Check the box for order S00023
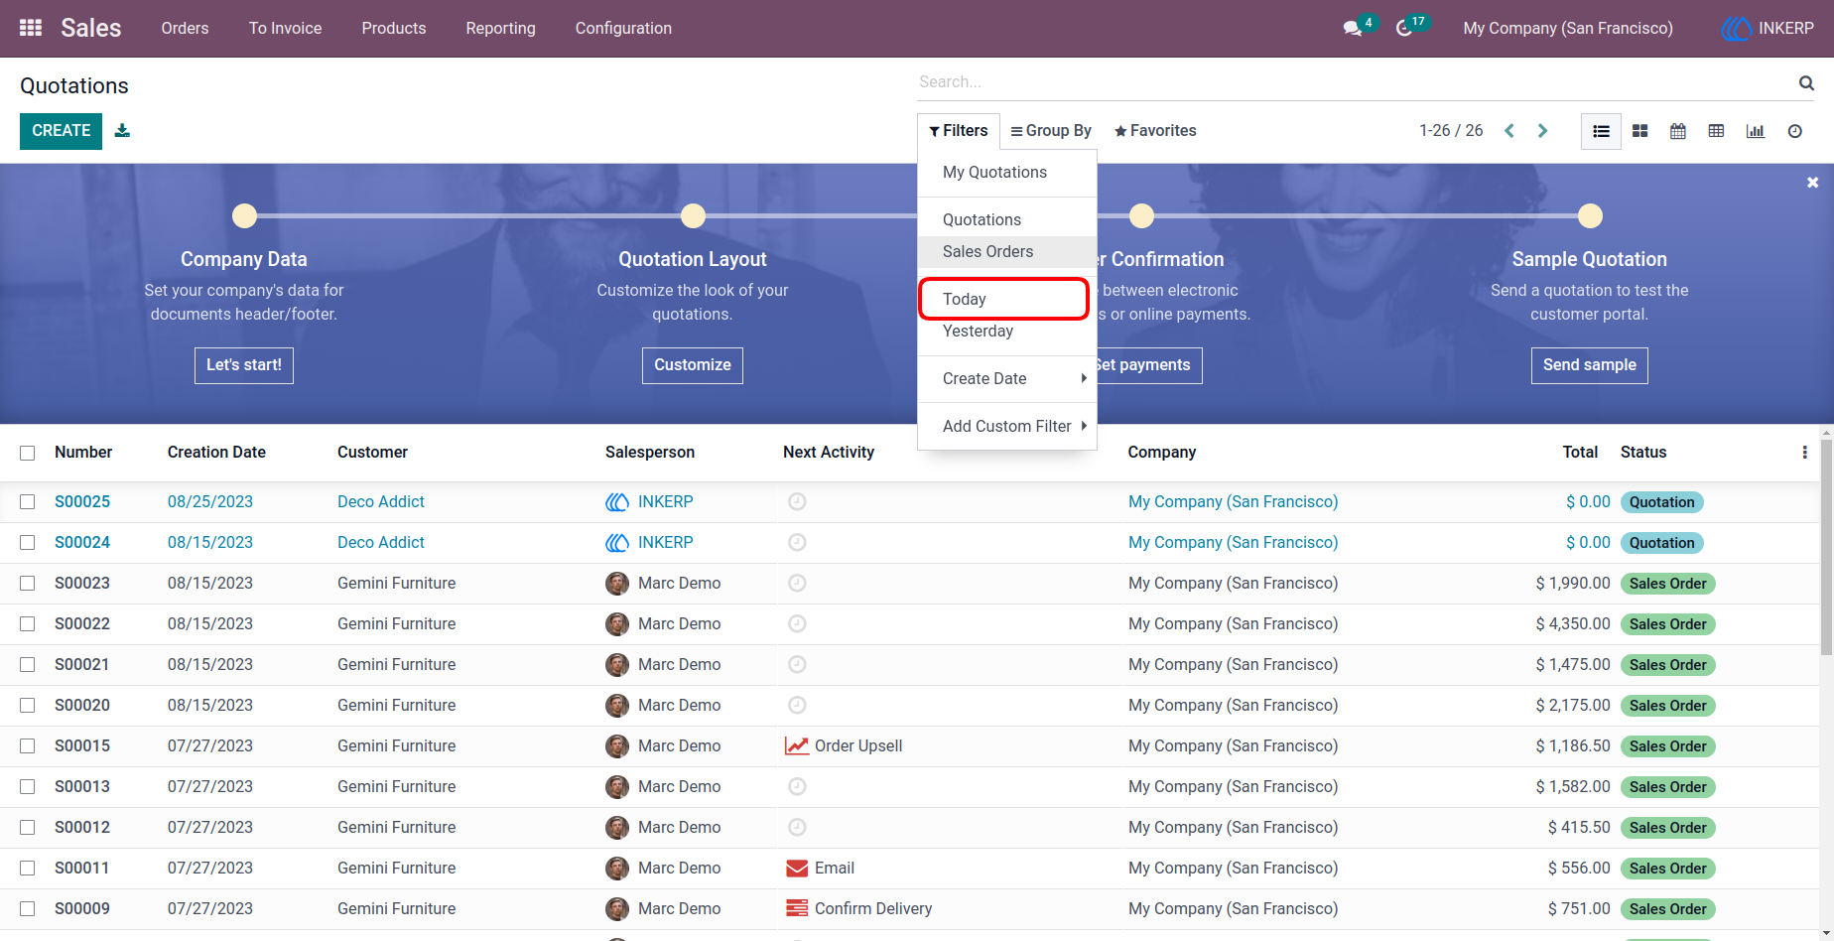 [x=28, y=583]
